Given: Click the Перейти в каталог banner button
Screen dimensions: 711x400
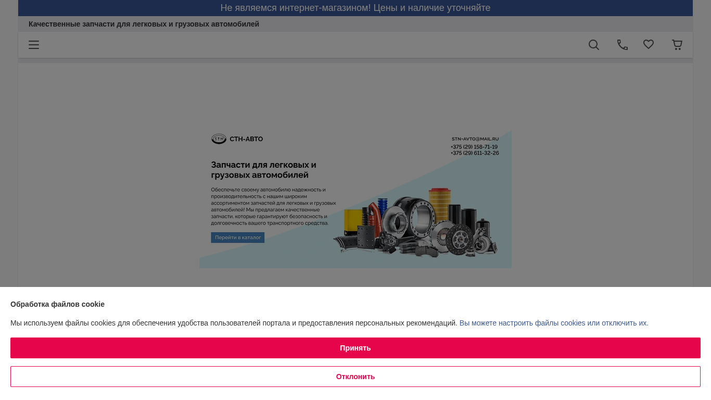Looking at the screenshot, I should pyautogui.click(x=238, y=238).
